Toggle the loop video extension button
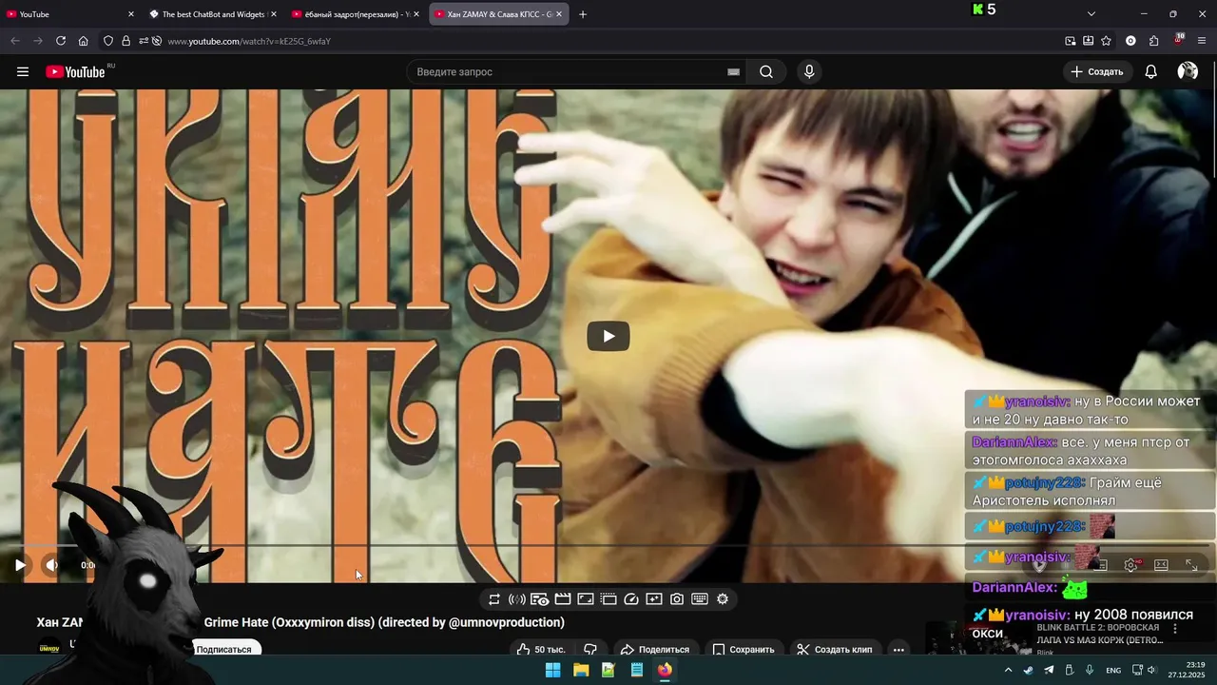 tap(494, 599)
